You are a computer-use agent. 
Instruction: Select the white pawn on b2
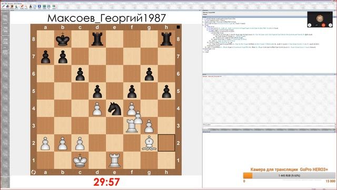[x=63, y=143]
